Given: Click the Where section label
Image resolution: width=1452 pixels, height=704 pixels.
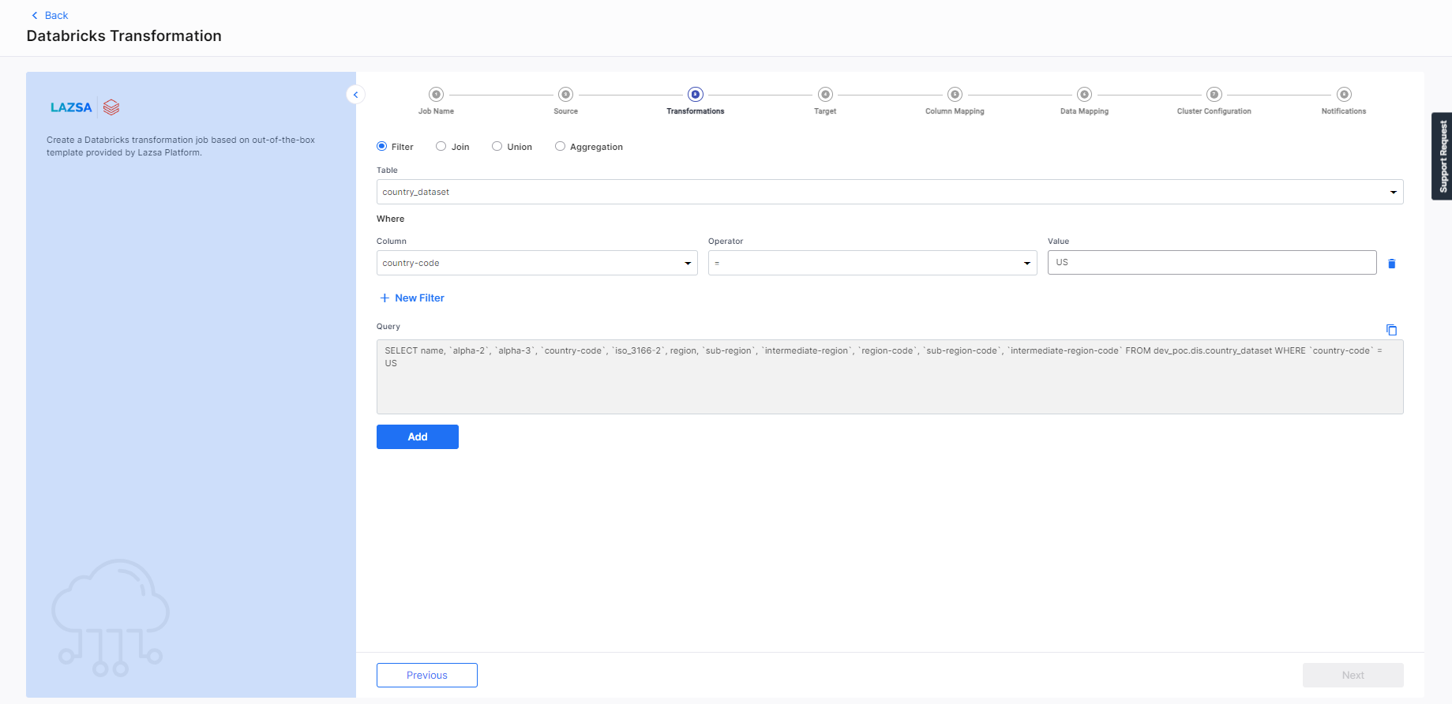Looking at the screenshot, I should click(390, 219).
